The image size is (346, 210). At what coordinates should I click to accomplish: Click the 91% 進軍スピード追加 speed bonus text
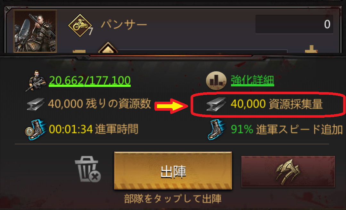(287, 130)
